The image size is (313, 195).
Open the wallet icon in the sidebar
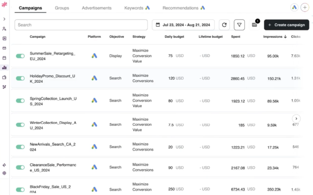click(x=4, y=77)
